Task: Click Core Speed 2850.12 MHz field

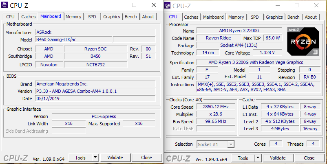Action: pyautogui.click(x=216, y=107)
